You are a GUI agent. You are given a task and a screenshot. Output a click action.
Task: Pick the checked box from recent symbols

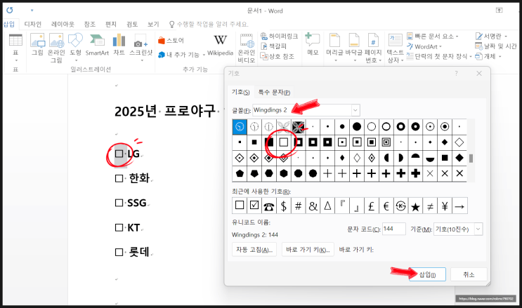(x=254, y=206)
